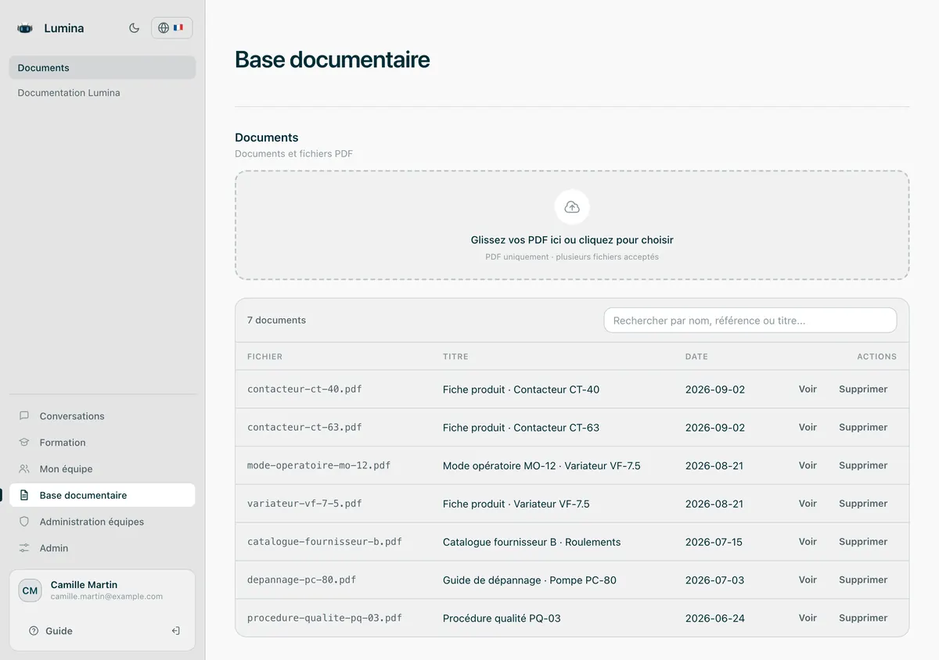
Task: Click the PDF drop zone to choose files
Action: 572,225
